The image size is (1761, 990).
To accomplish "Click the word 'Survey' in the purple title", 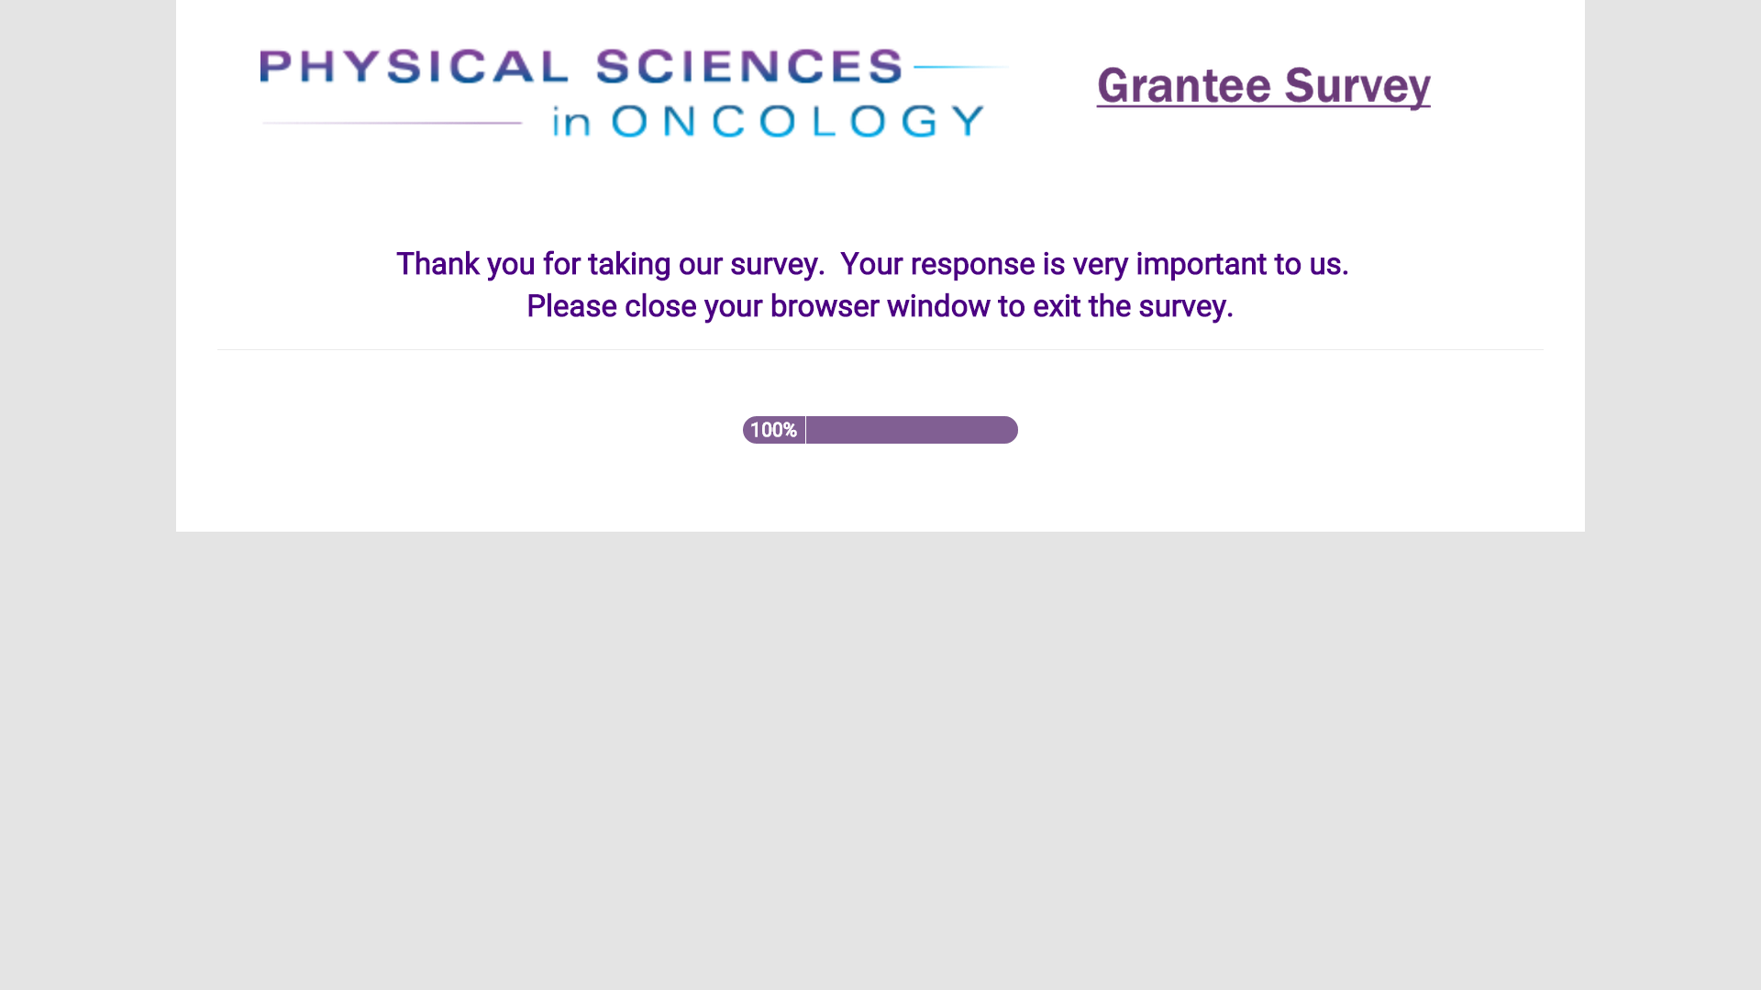I will coord(1357,86).
